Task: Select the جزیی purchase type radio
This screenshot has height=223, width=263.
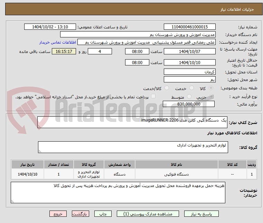Action: click(212, 97)
